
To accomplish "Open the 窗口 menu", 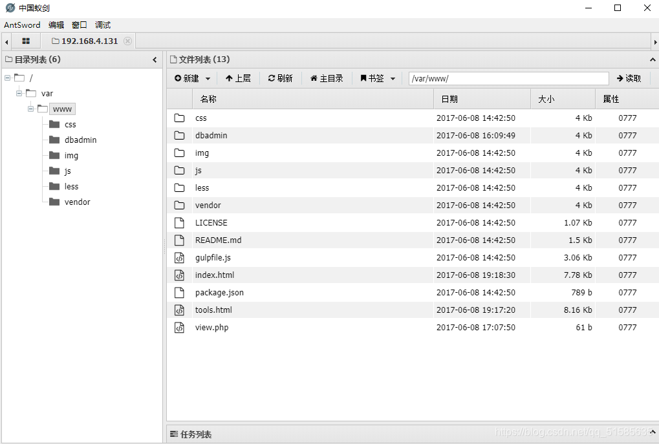I will (80, 25).
